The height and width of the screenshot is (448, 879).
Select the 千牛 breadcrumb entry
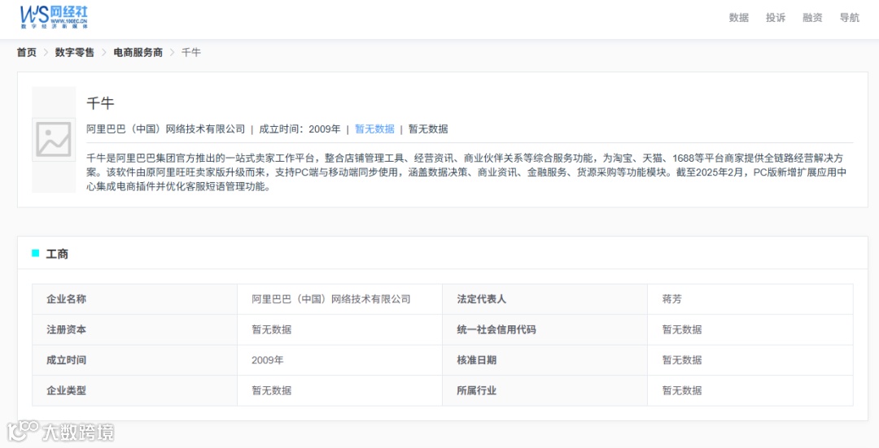coord(190,52)
